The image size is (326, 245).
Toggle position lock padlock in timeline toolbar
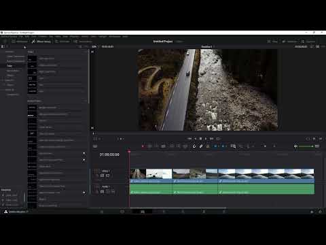208,146
